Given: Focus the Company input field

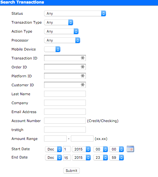Looking at the screenshot, I should [65, 103].
